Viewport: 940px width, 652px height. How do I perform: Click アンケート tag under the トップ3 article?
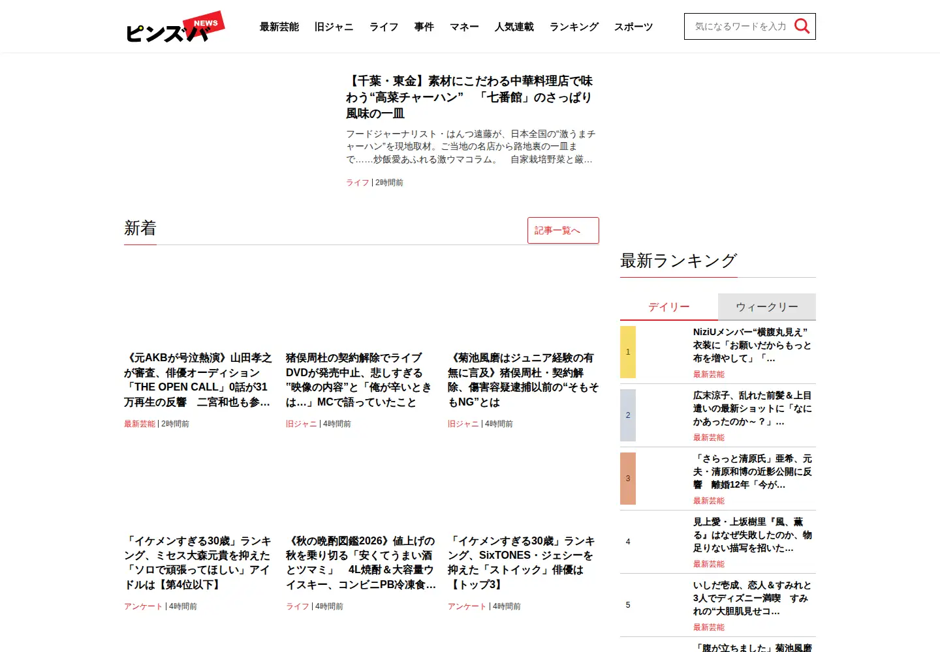coord(467,606)
